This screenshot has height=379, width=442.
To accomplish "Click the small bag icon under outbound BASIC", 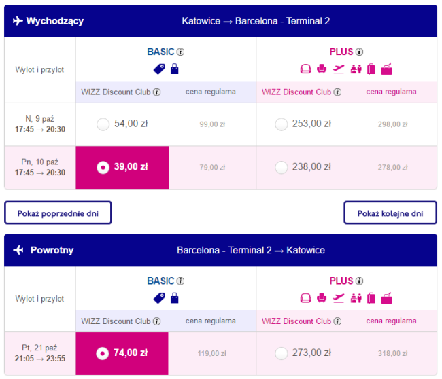I will (x=175, y=69).
